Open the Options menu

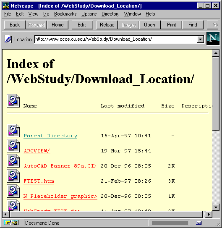(89, 14)
